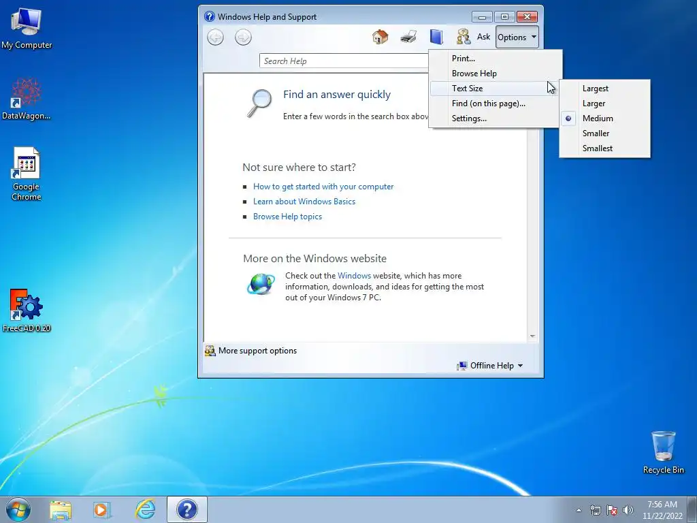Viewport: 697px width, 523px height.
Task: Open Windows Explorer from the taskbar
Action: click(60, 509)
